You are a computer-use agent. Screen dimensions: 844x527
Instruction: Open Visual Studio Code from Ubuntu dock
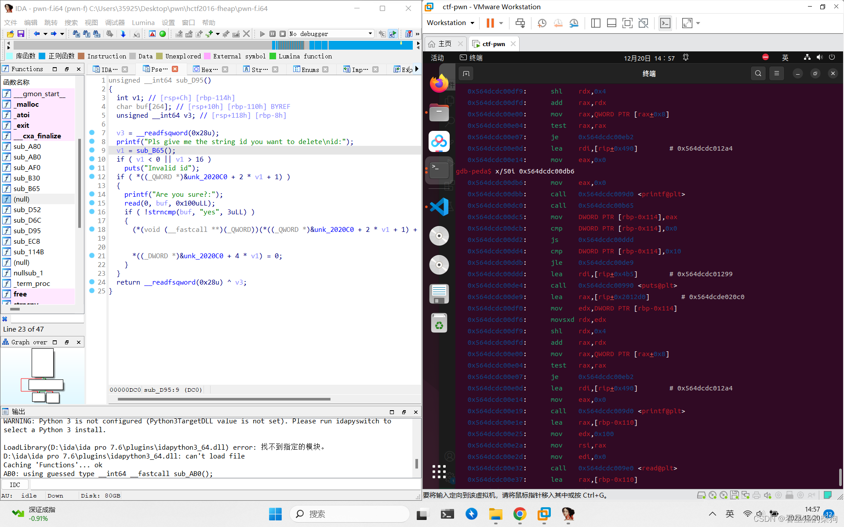pos(439,207)
